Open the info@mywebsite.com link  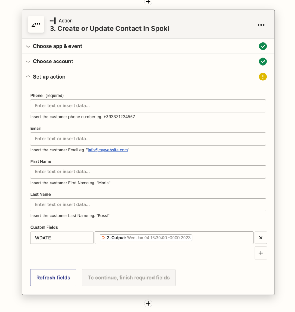(108, 150)
